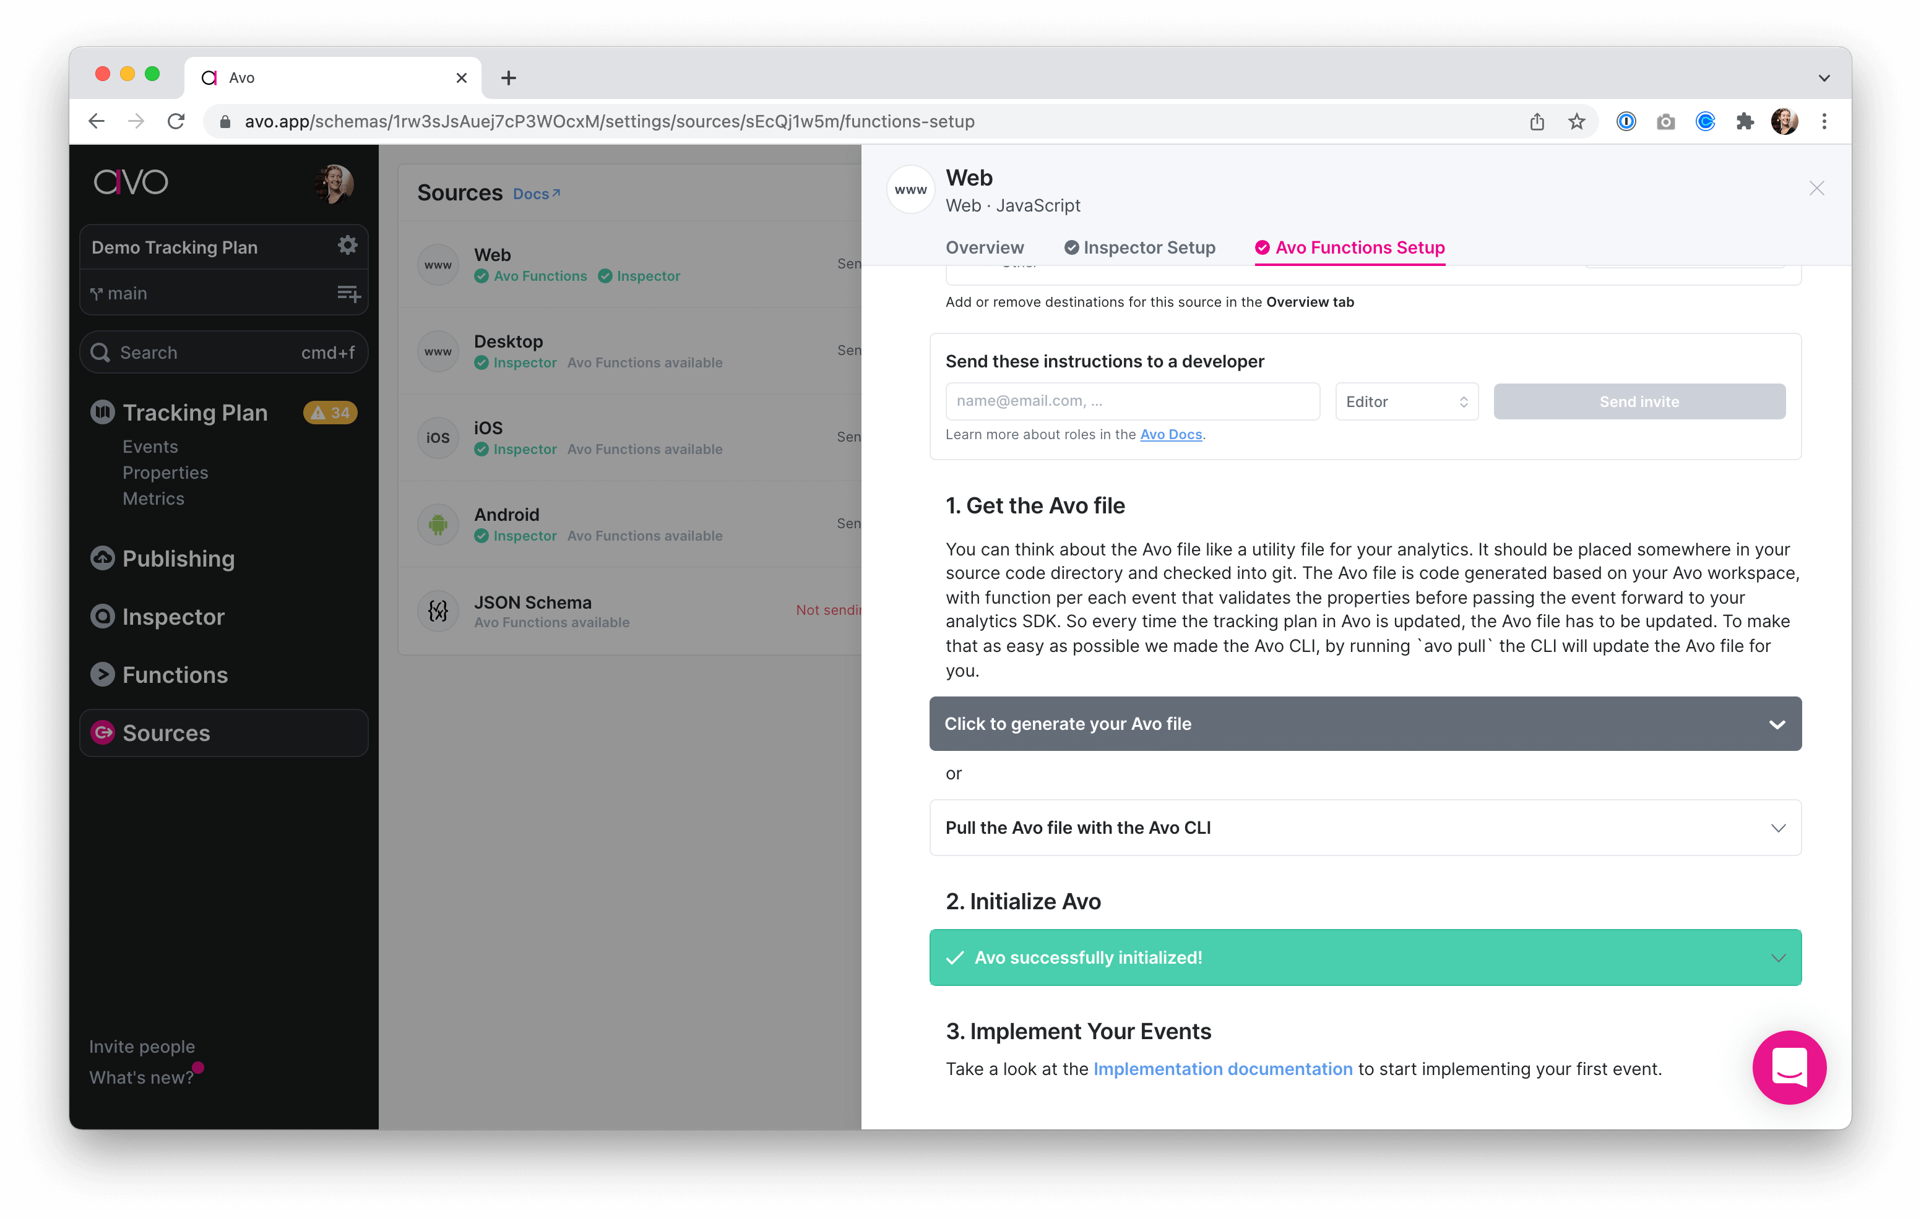
Task: Click the Send invite button
Action: 1639,401
